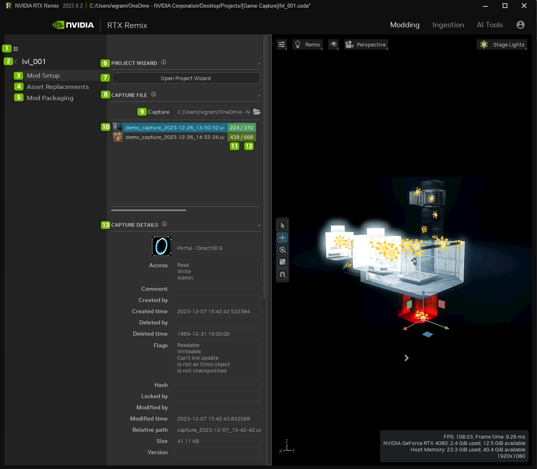Click the 224 / 370 replacement progress bar
This screenshot has width=537, height=469.
[242, 128]
